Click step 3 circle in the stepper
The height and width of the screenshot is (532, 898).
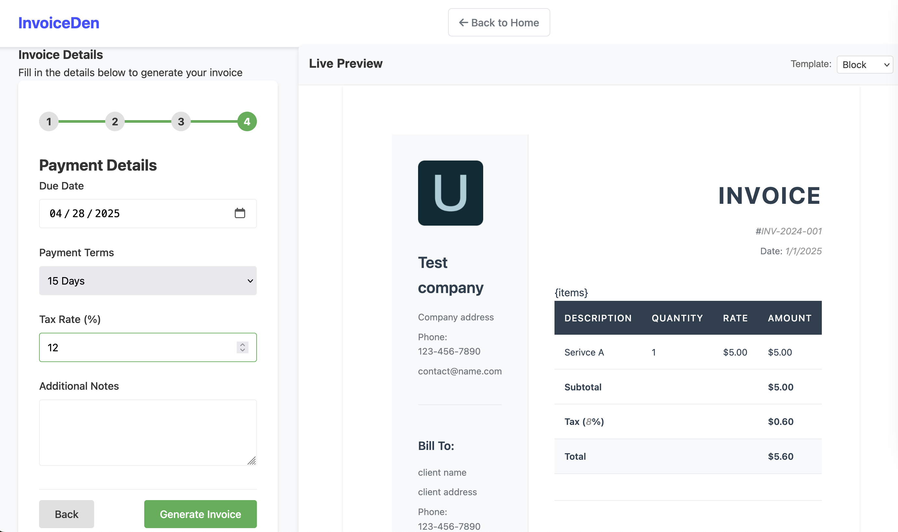(x=181, y=121)
